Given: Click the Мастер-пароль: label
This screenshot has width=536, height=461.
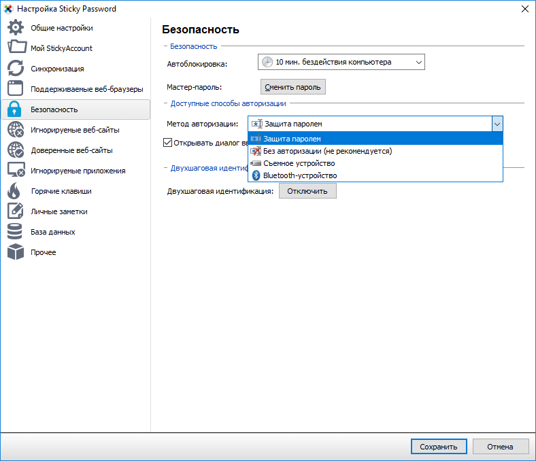Looking at the screenshot, I should pos(194,87).
